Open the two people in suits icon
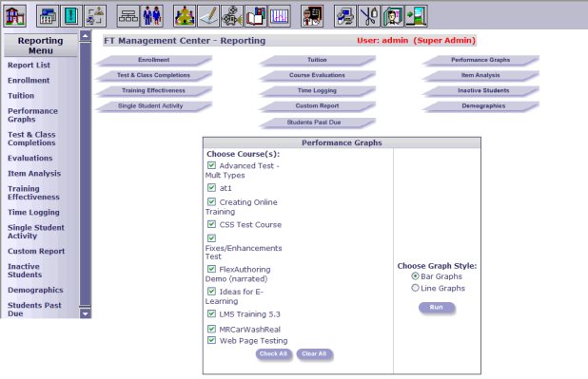The image size is (588, 379). pos(151,16)
